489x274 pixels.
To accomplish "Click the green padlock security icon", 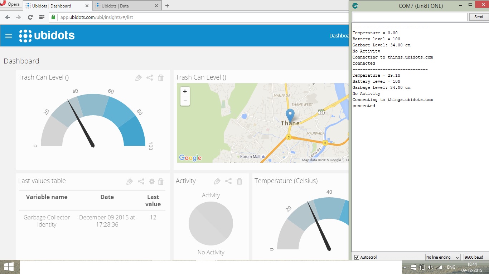I will click(x=53, y=17).
